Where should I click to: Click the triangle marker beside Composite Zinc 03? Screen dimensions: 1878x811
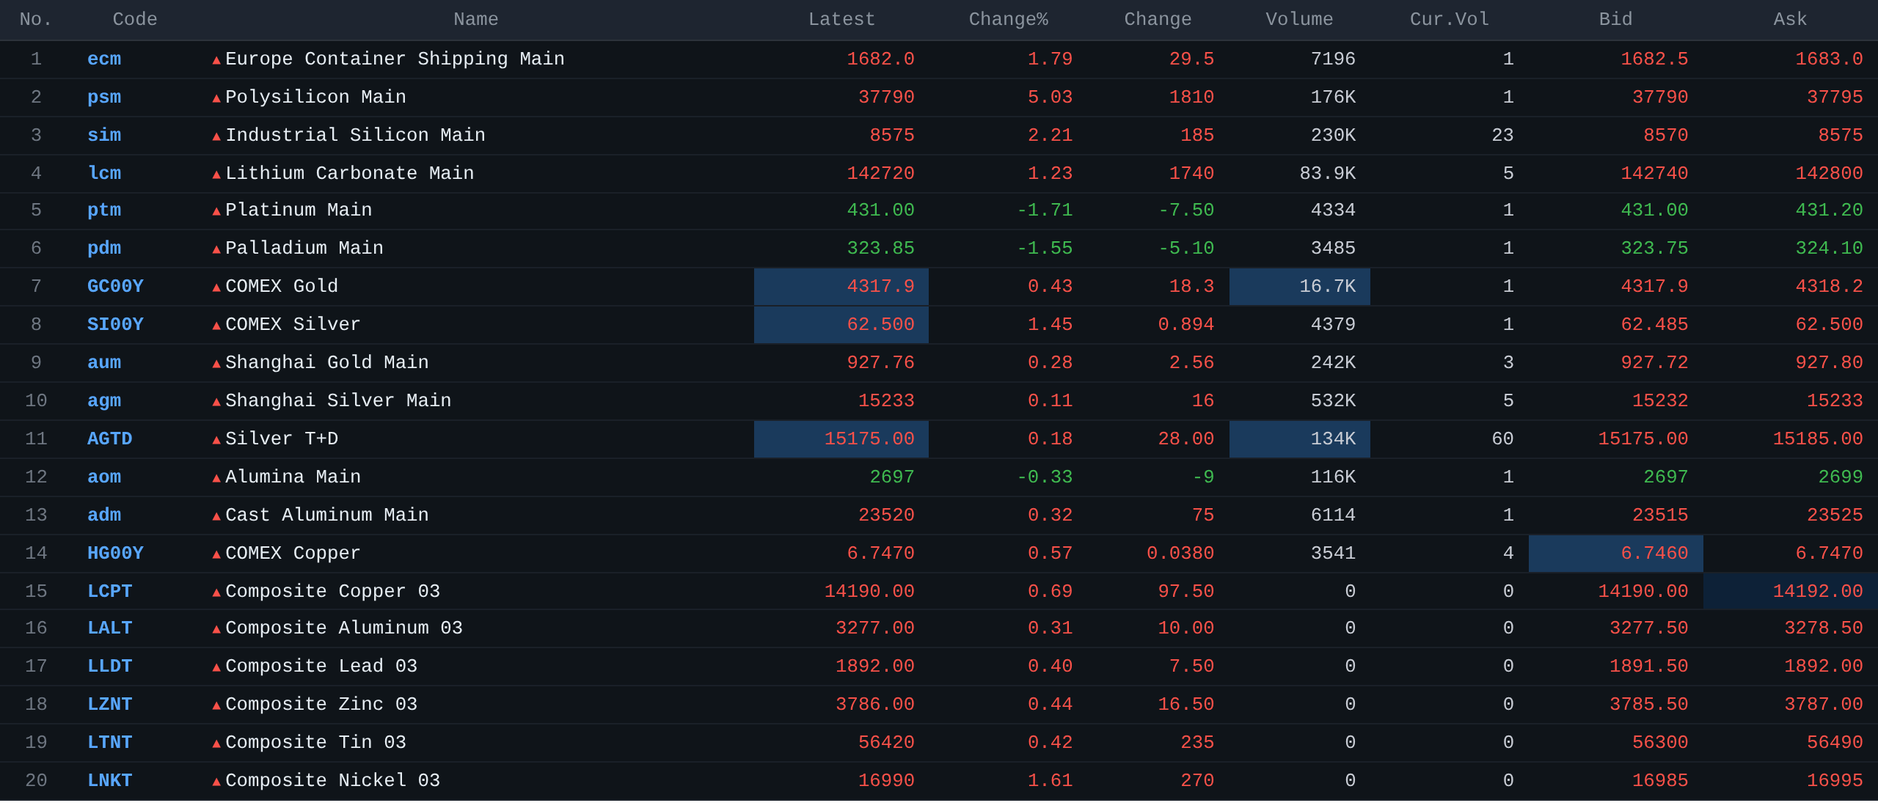coord(216,705)
